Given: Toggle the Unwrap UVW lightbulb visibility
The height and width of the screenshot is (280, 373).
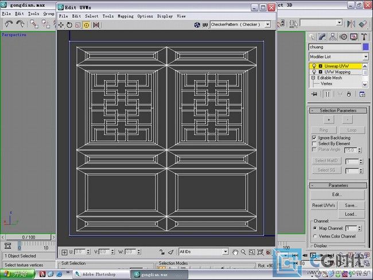Looking at the screenshot, I should (x=314, y=66).
